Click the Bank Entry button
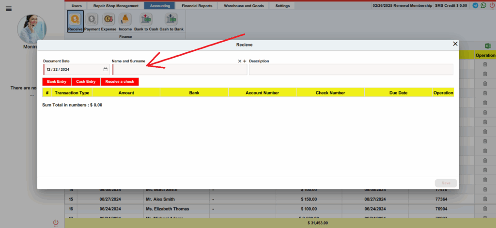 pos(57,82)
